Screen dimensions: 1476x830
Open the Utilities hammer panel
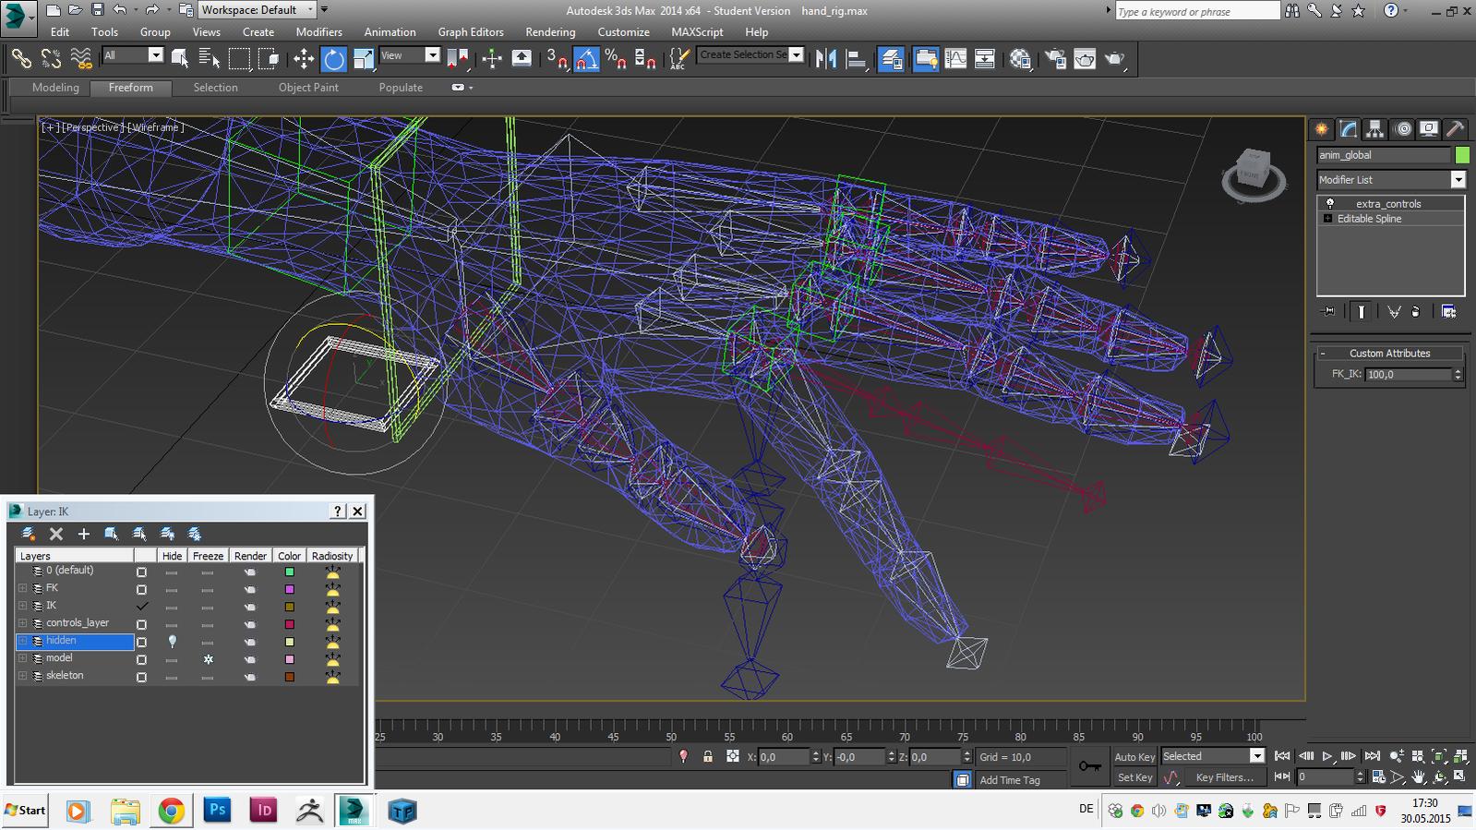pyautogui.click(x=1456, y=129)
